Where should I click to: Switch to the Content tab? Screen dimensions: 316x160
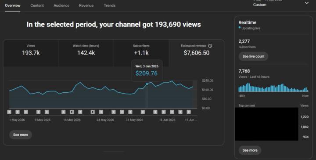(37, 5)
